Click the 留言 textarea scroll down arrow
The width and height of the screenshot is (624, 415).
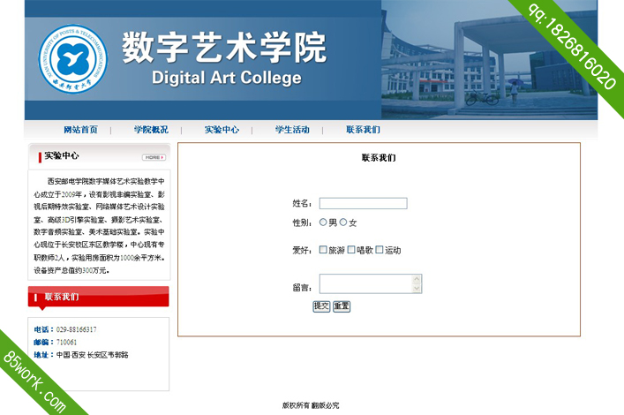pyautogui.click(x=417, y=289)
